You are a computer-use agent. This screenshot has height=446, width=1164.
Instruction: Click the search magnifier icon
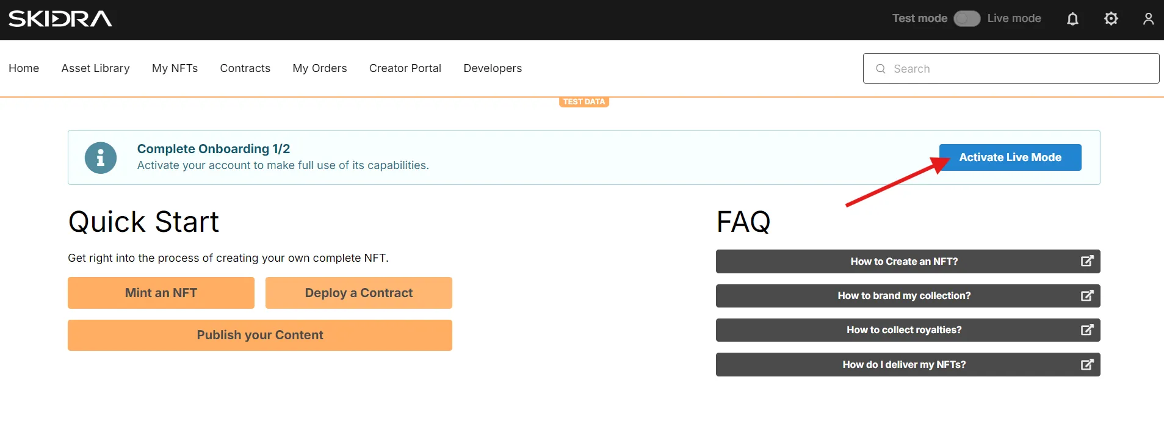point(880,68)
